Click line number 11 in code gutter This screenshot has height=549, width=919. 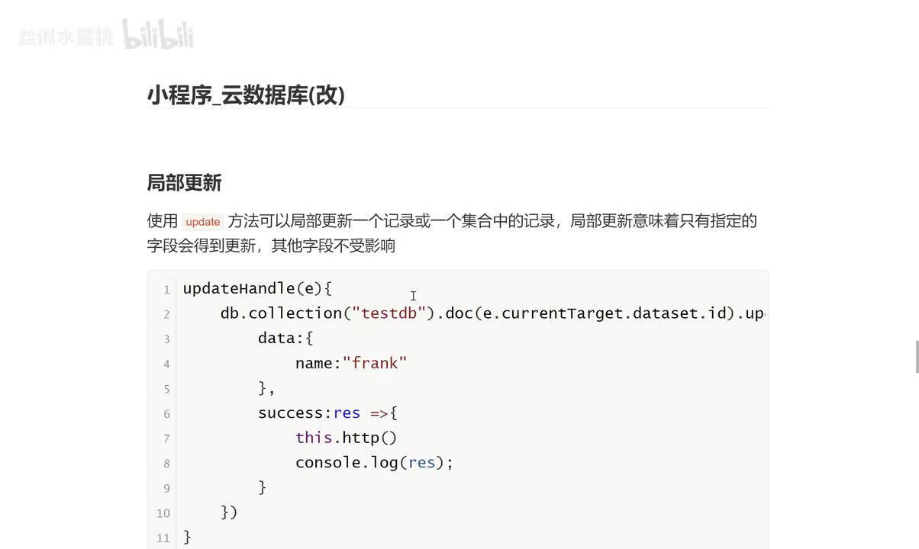tap(163, 538)
